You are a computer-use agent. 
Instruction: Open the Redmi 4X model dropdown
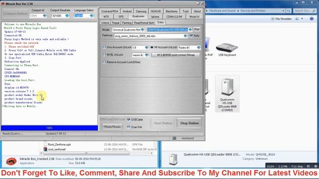(198, 48)
